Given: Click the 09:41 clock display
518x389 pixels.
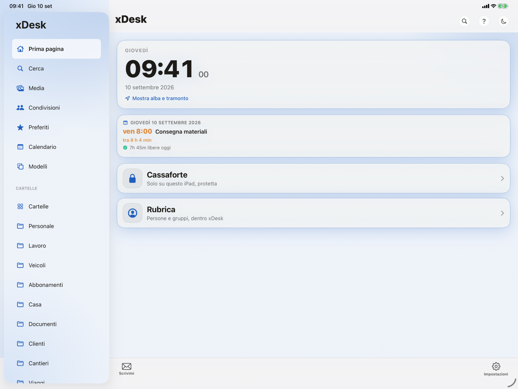Looking at the screenshot, I should (159, 69).
